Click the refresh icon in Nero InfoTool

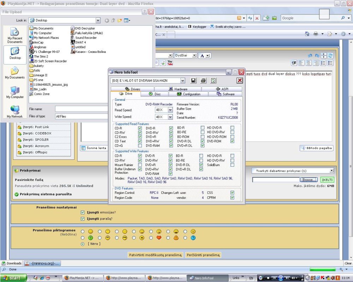click(213, 80)
